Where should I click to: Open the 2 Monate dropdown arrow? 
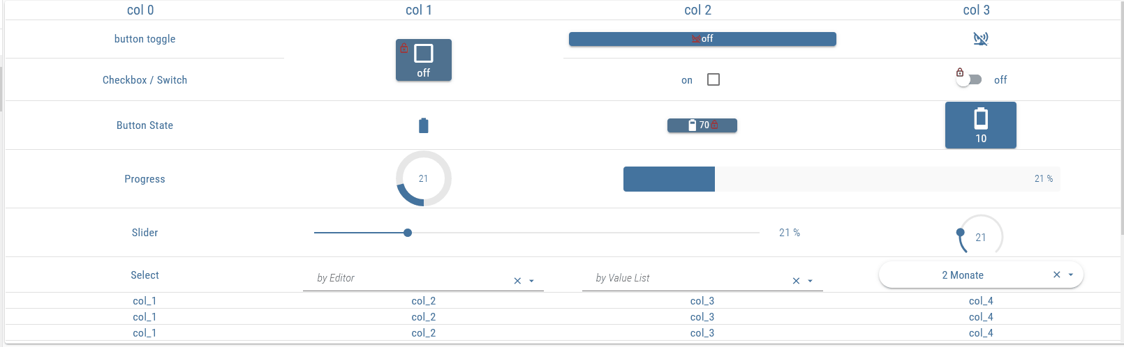(1071, 275)
